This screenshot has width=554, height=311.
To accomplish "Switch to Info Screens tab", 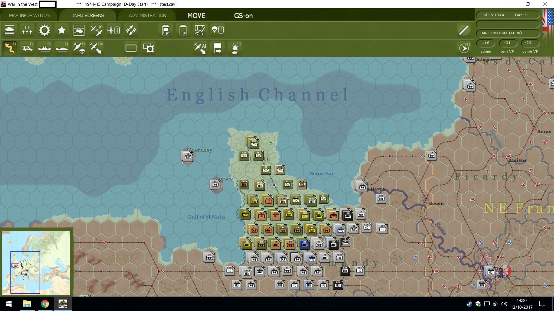I will pyautogui.click(x=88, y=15).
